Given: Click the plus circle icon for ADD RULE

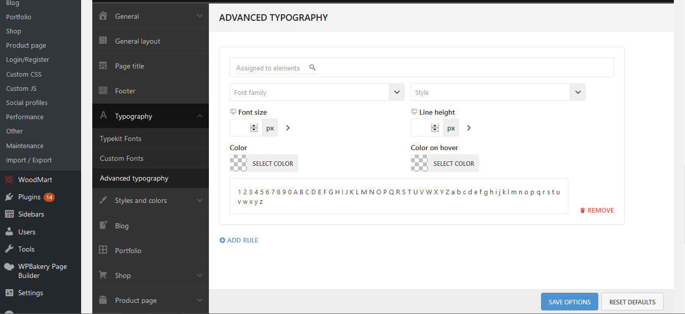Looking at the screenshot, I should pos(222,240).
